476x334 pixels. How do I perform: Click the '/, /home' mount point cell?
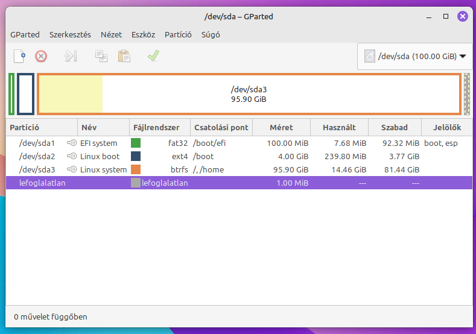point(208,169)
